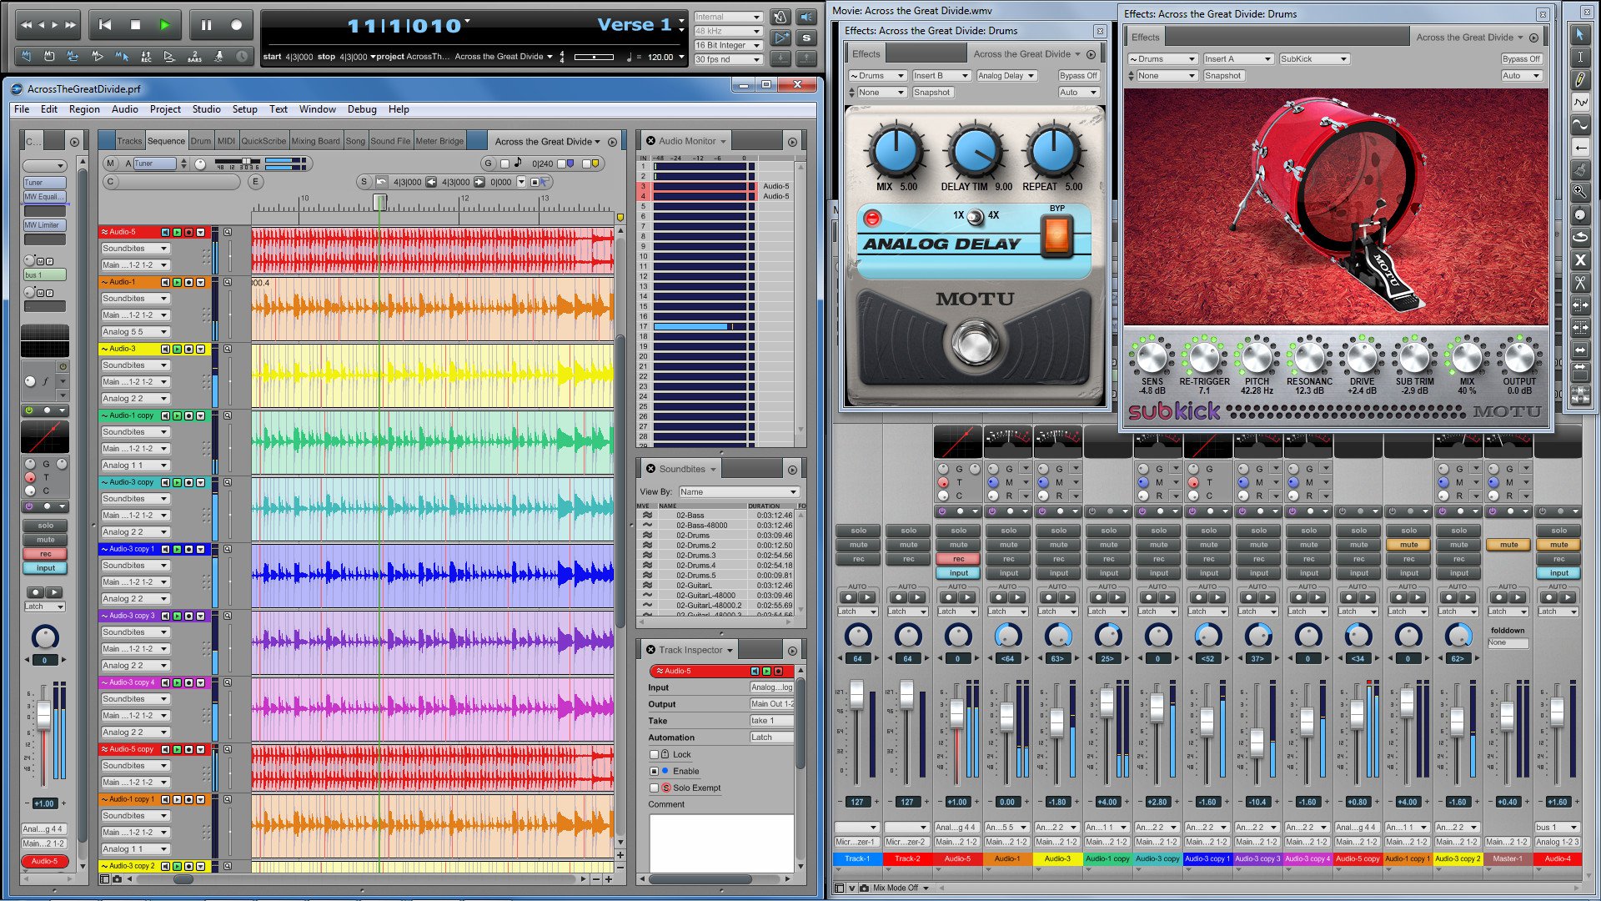This screenshot has height=901, width=1601.
Task: Toggle the metronome click icon
Action: [x=780, y=18]
